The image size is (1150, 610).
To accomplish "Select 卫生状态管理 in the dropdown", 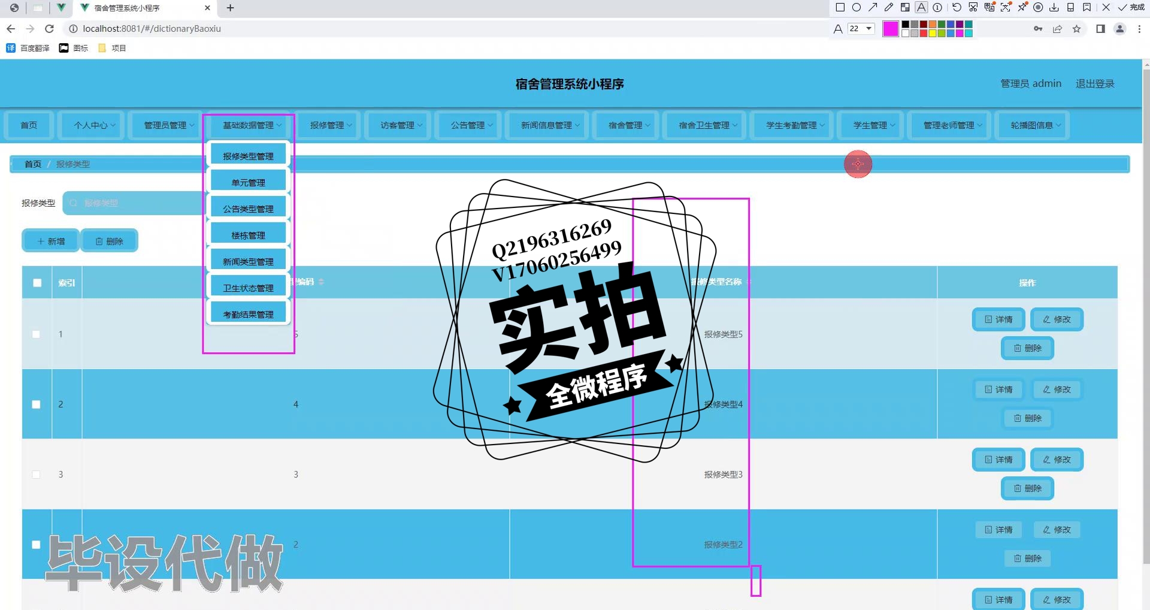I will [x=249, y=288].
